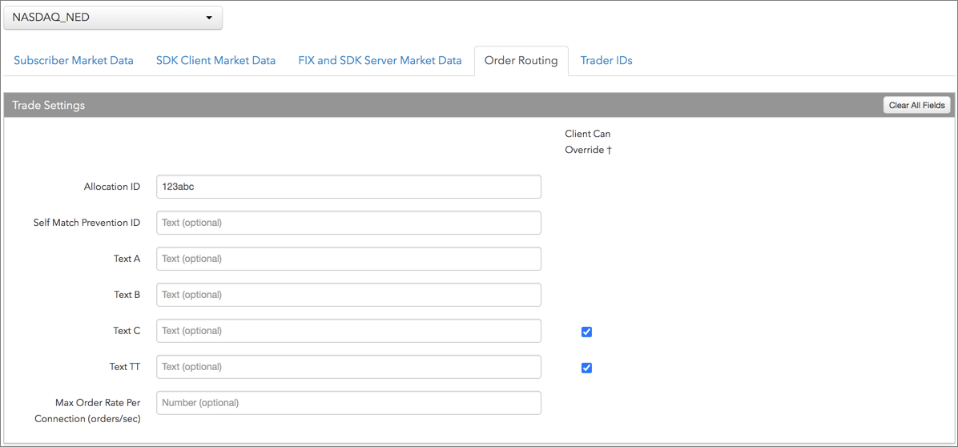Open the SDK Client Market Data tab
This screenshot has height=447, width=958.
215,61
